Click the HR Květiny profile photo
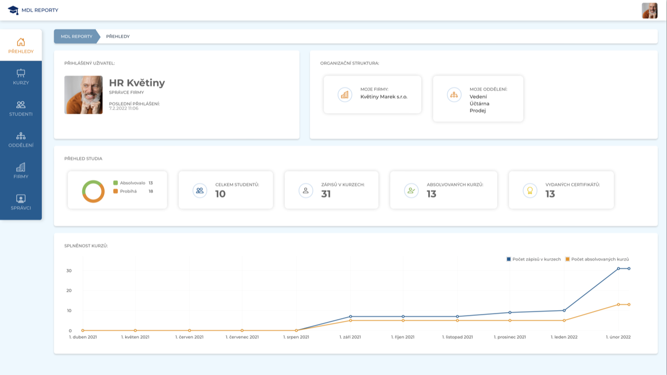 [83, 95]
